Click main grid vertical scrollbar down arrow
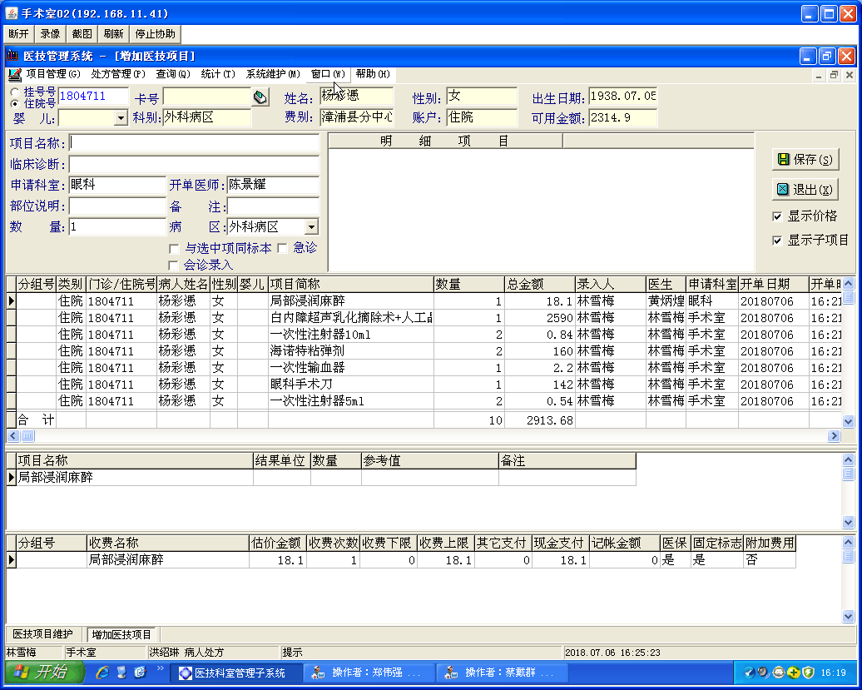Image resolution: width=862 pixels, height=690 pixels. pyautogui.click(x=848, y=422)
